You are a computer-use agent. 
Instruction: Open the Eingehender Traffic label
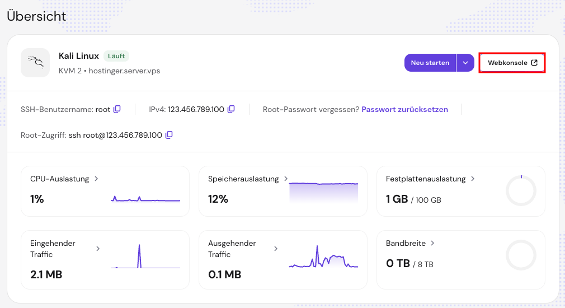[x=53, y=249]
